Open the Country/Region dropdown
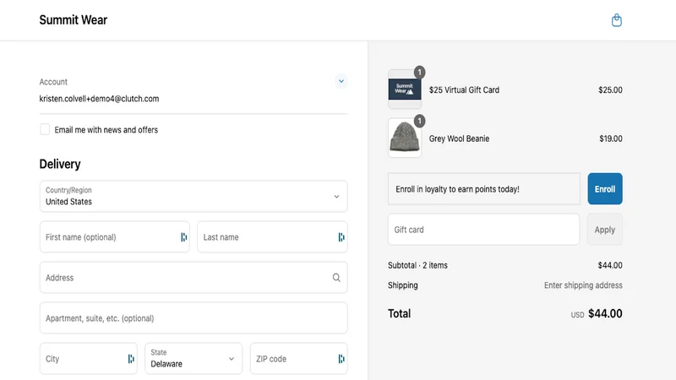This screenshot has height=380, width=676. tap(194, 196)
